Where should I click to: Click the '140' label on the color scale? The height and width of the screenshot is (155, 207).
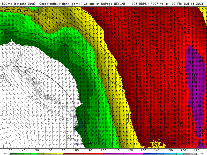[x=157, y=150]
